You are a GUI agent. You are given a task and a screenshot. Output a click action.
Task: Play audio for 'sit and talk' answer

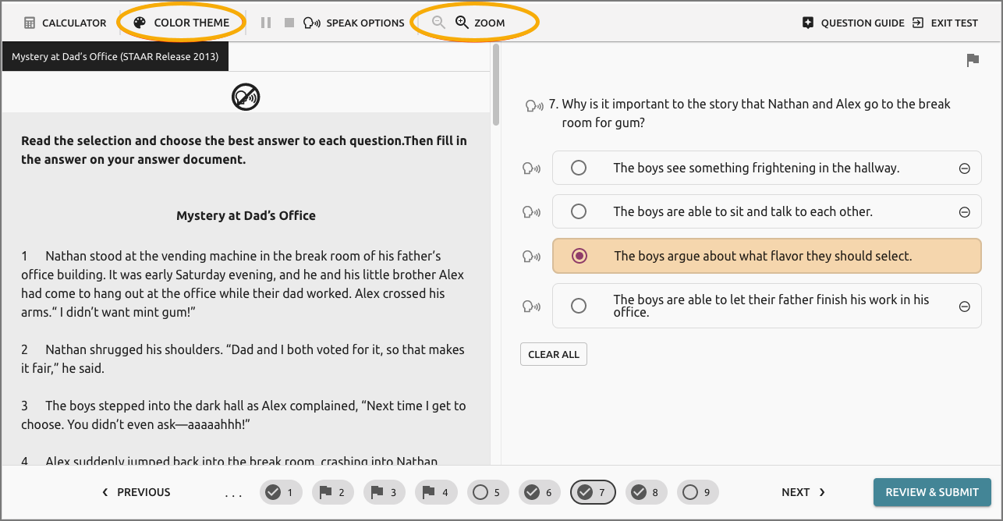pos(531,211)
